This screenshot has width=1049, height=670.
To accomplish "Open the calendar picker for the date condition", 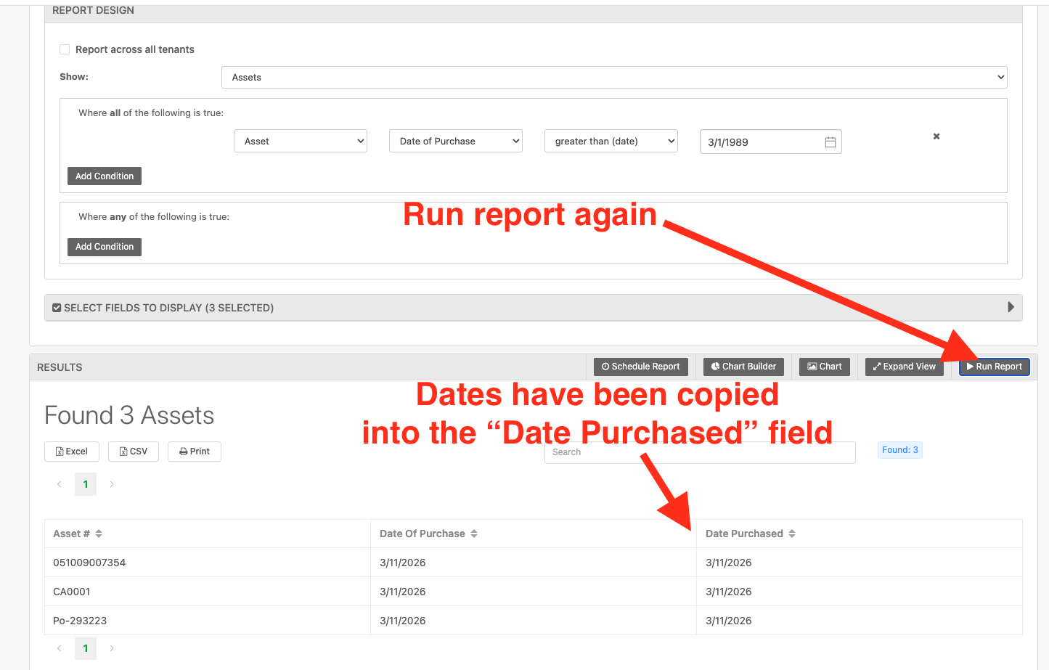I will pyautogui.click(x=830, y=142).
